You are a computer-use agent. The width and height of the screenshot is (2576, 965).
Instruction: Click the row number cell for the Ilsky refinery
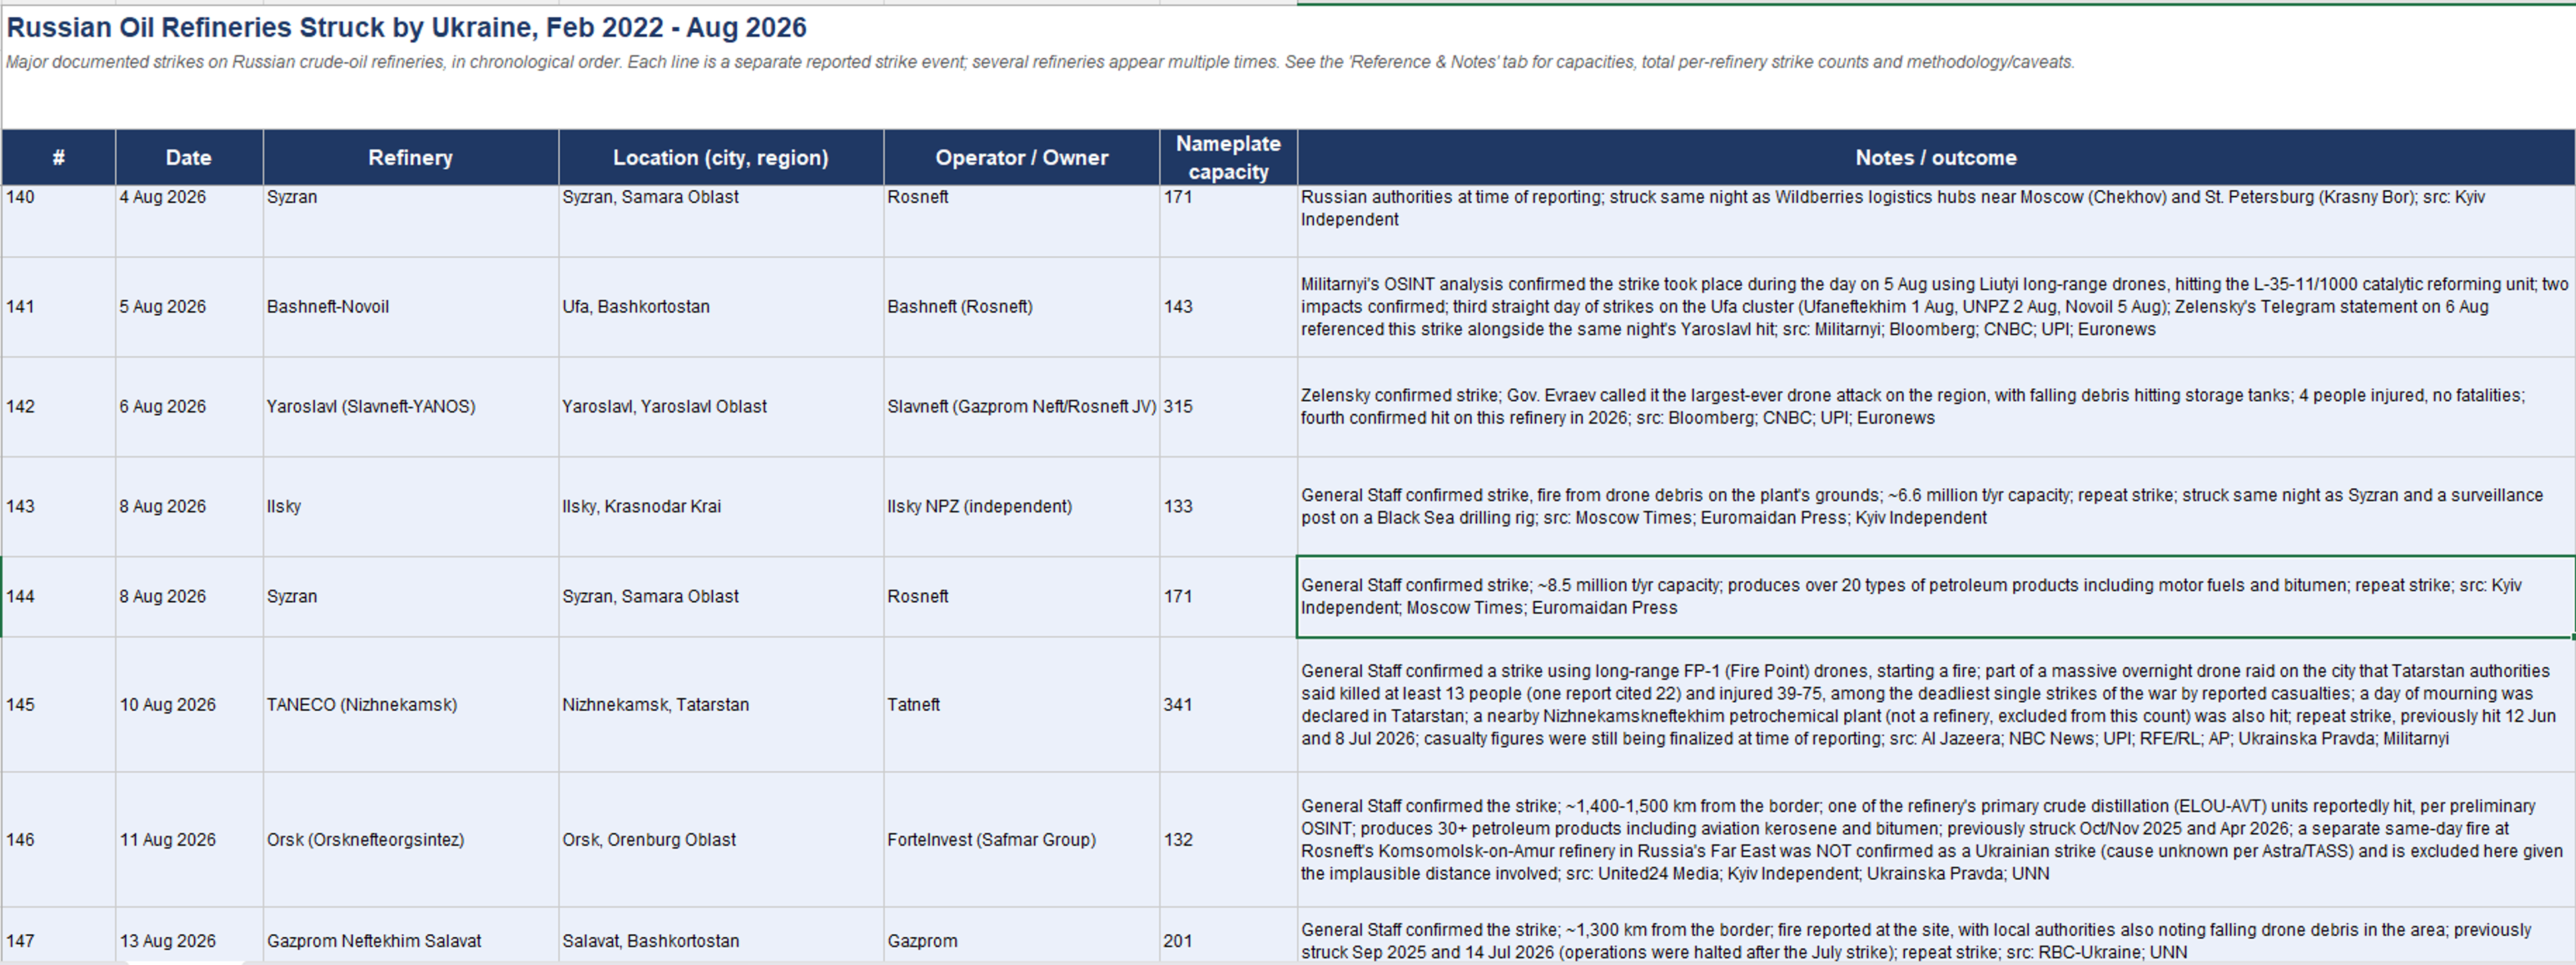tap(59, 507)
